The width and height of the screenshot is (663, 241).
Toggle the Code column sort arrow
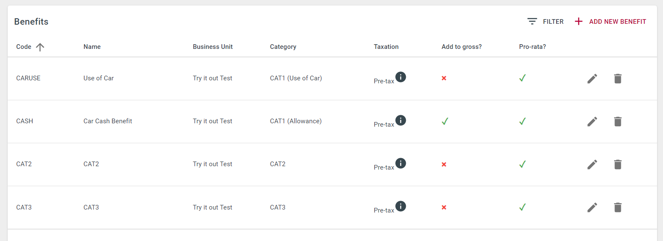tap(40, 47)
